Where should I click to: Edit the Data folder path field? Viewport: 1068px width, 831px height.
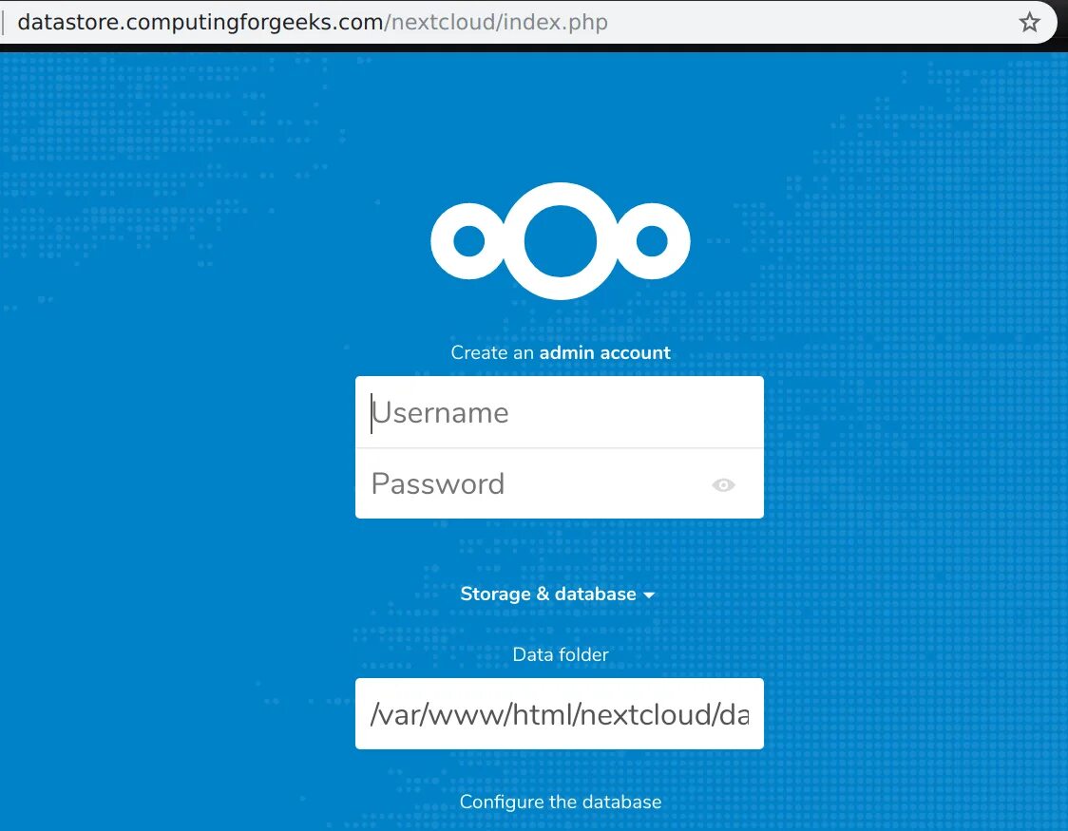click(x=560, y=714)
